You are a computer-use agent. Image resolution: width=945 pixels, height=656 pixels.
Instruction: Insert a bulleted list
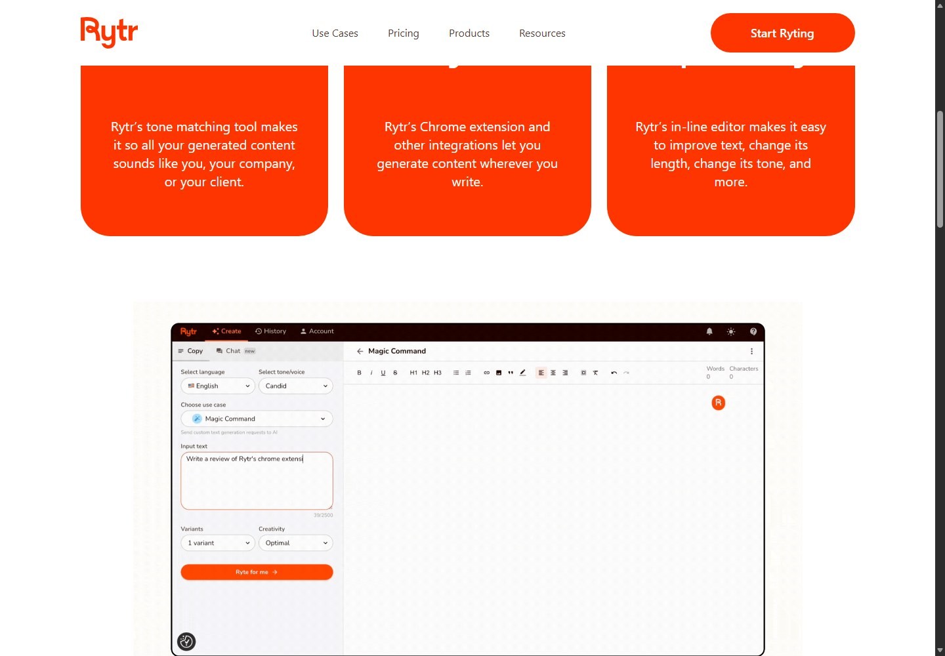[x=456, y=373]
